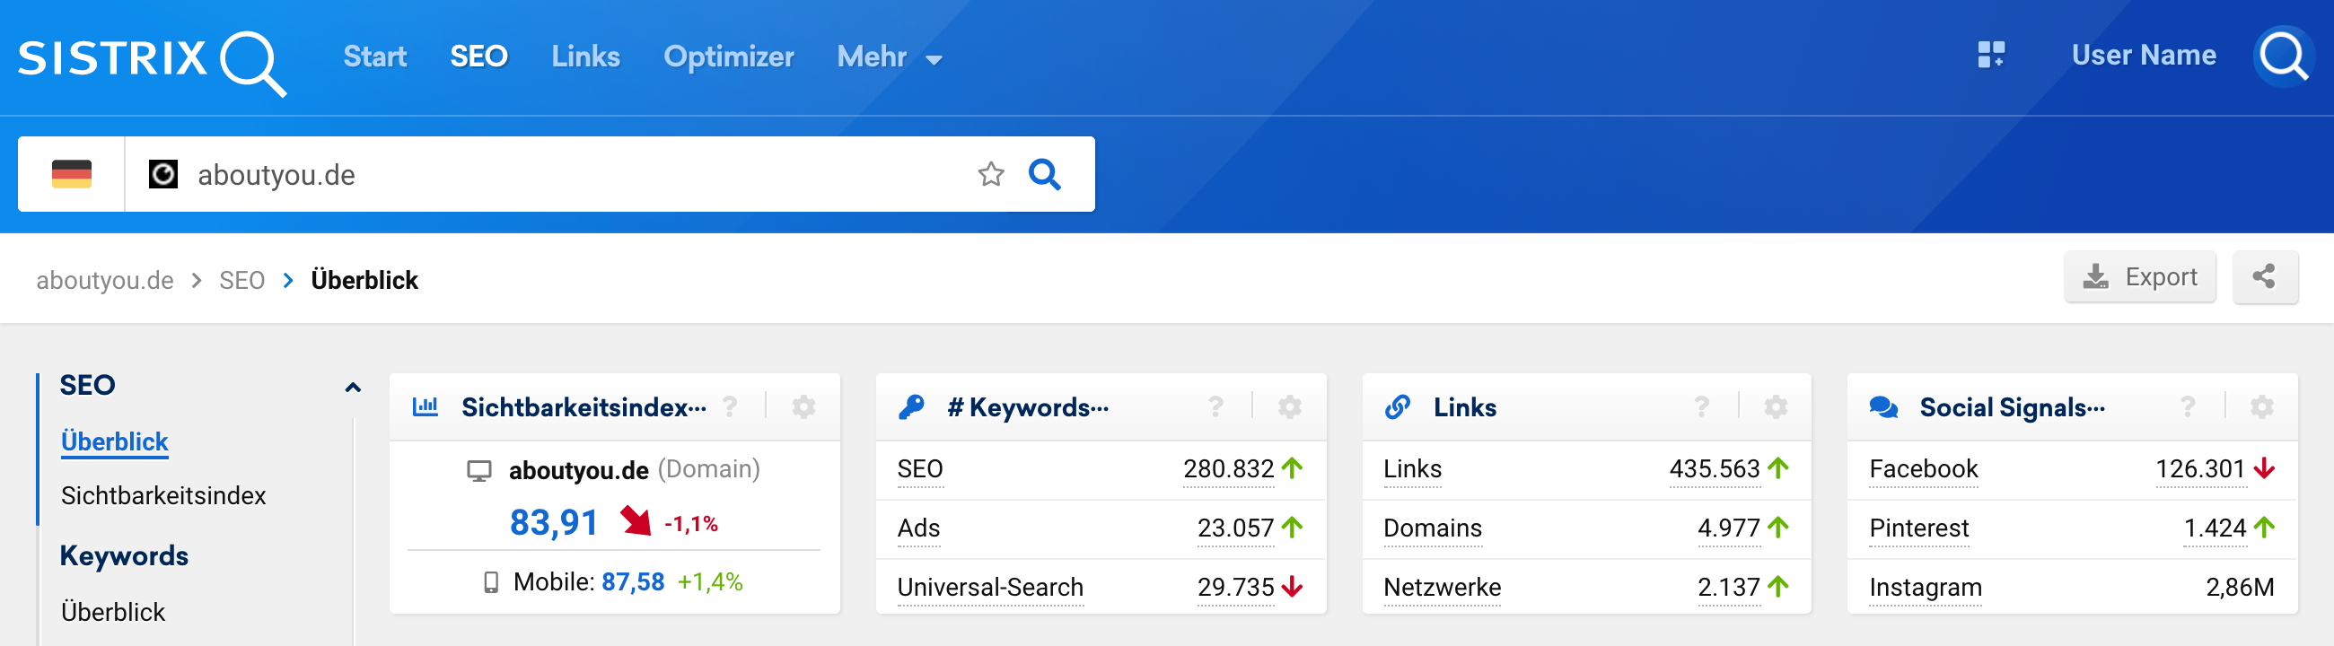The image size is (2334, 646).
Task: Share the page via share icon
Action: click(x=2263, y=277)
